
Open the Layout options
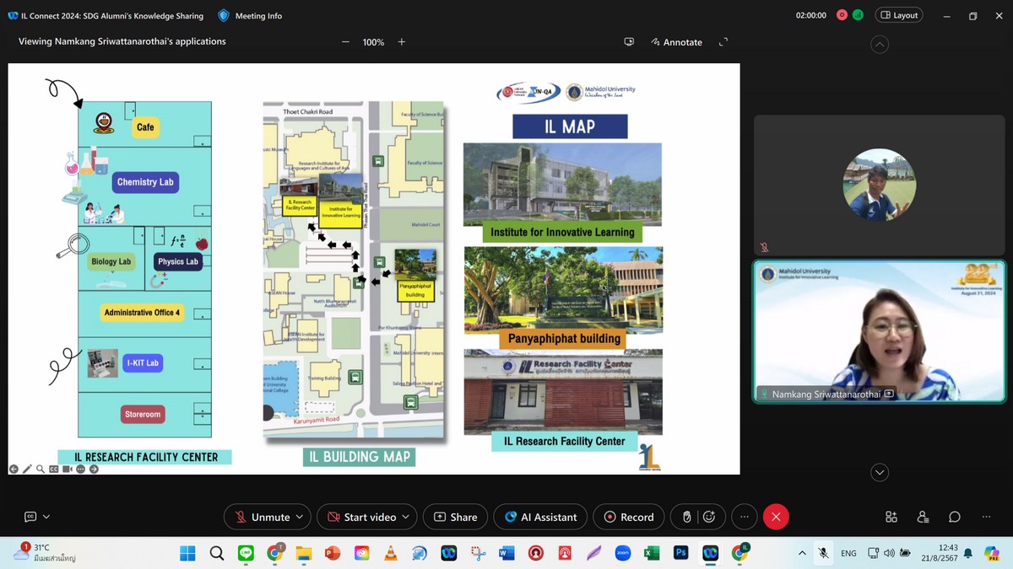click(898, 15)
